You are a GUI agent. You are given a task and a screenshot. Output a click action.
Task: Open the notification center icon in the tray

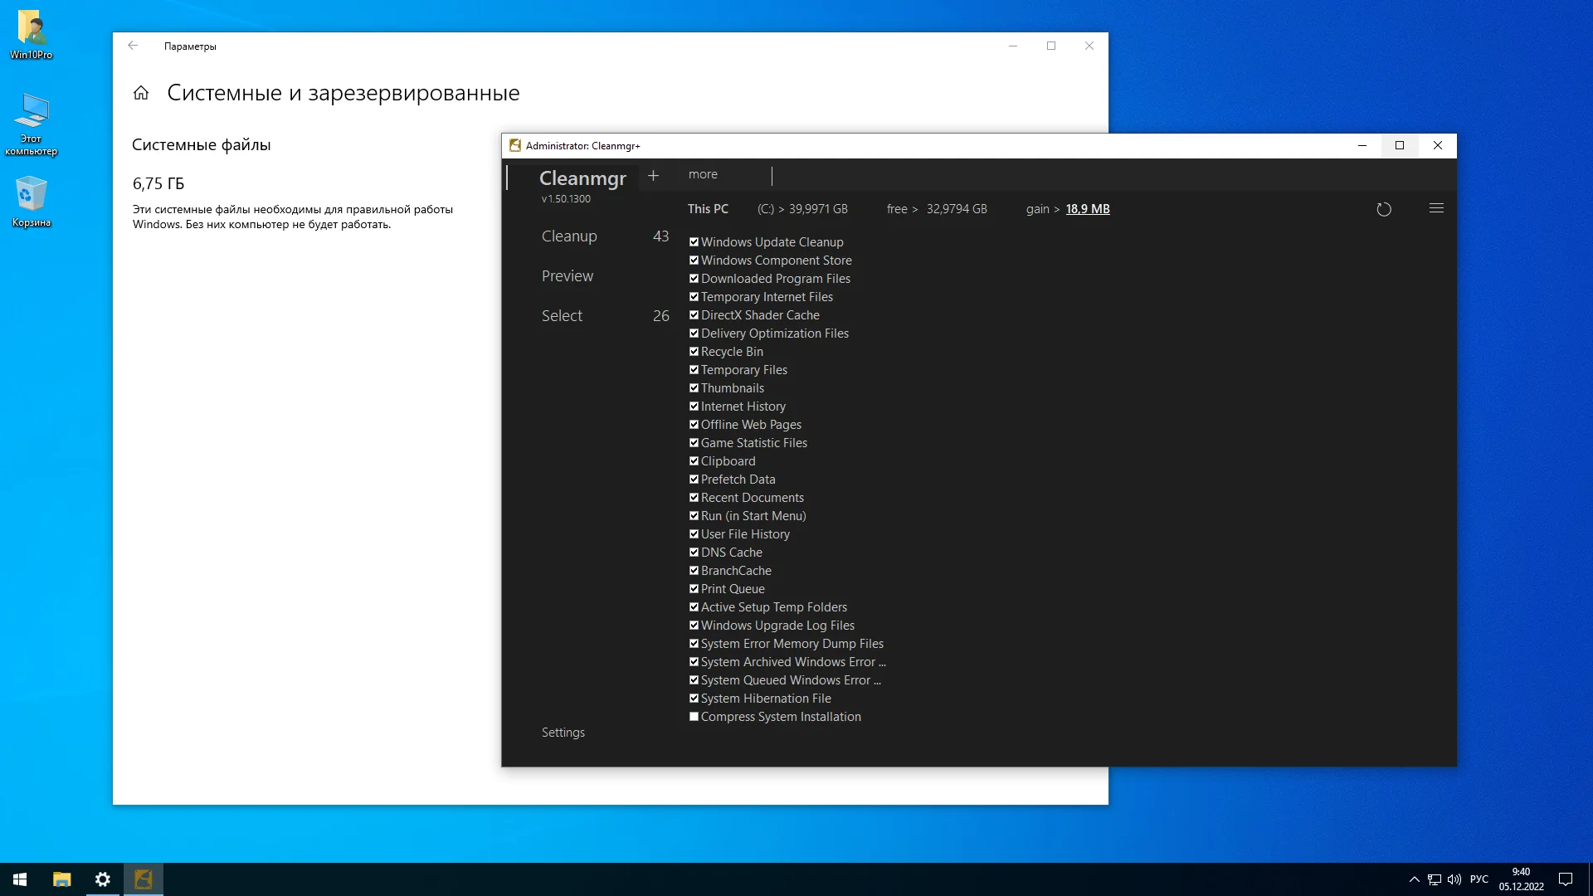[1566, 879]
